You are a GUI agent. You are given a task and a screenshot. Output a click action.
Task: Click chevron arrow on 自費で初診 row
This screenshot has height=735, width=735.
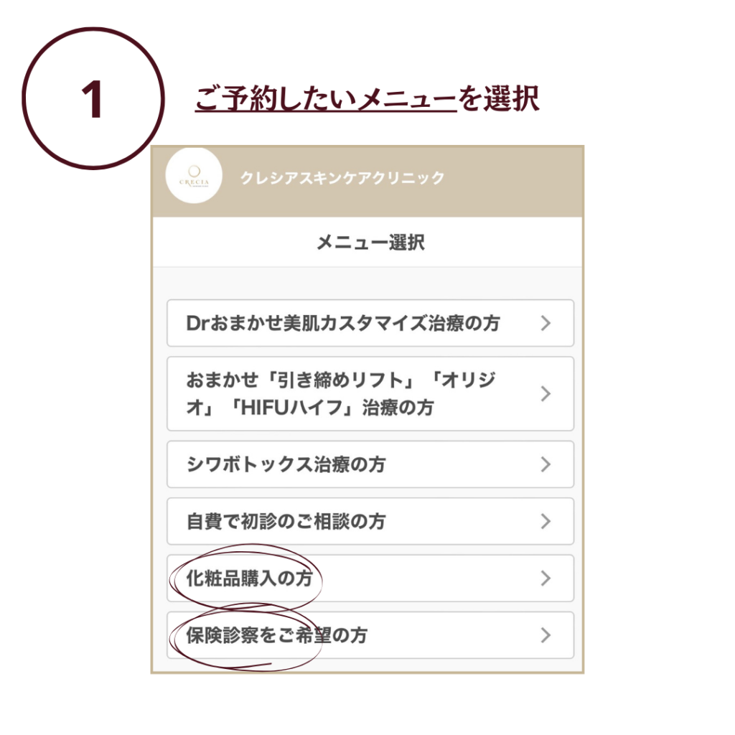546,521
